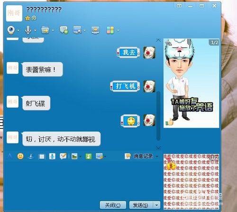Record a voice message microphone icon

coord(52,157)
